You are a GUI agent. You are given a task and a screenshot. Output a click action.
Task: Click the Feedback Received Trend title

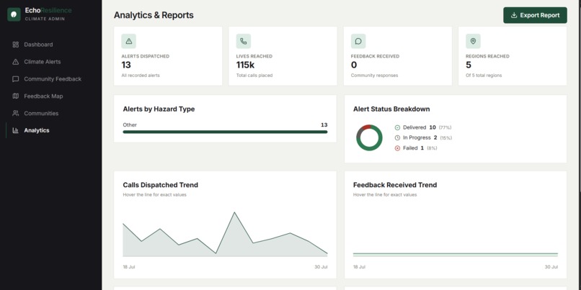(x=395, y=185)
